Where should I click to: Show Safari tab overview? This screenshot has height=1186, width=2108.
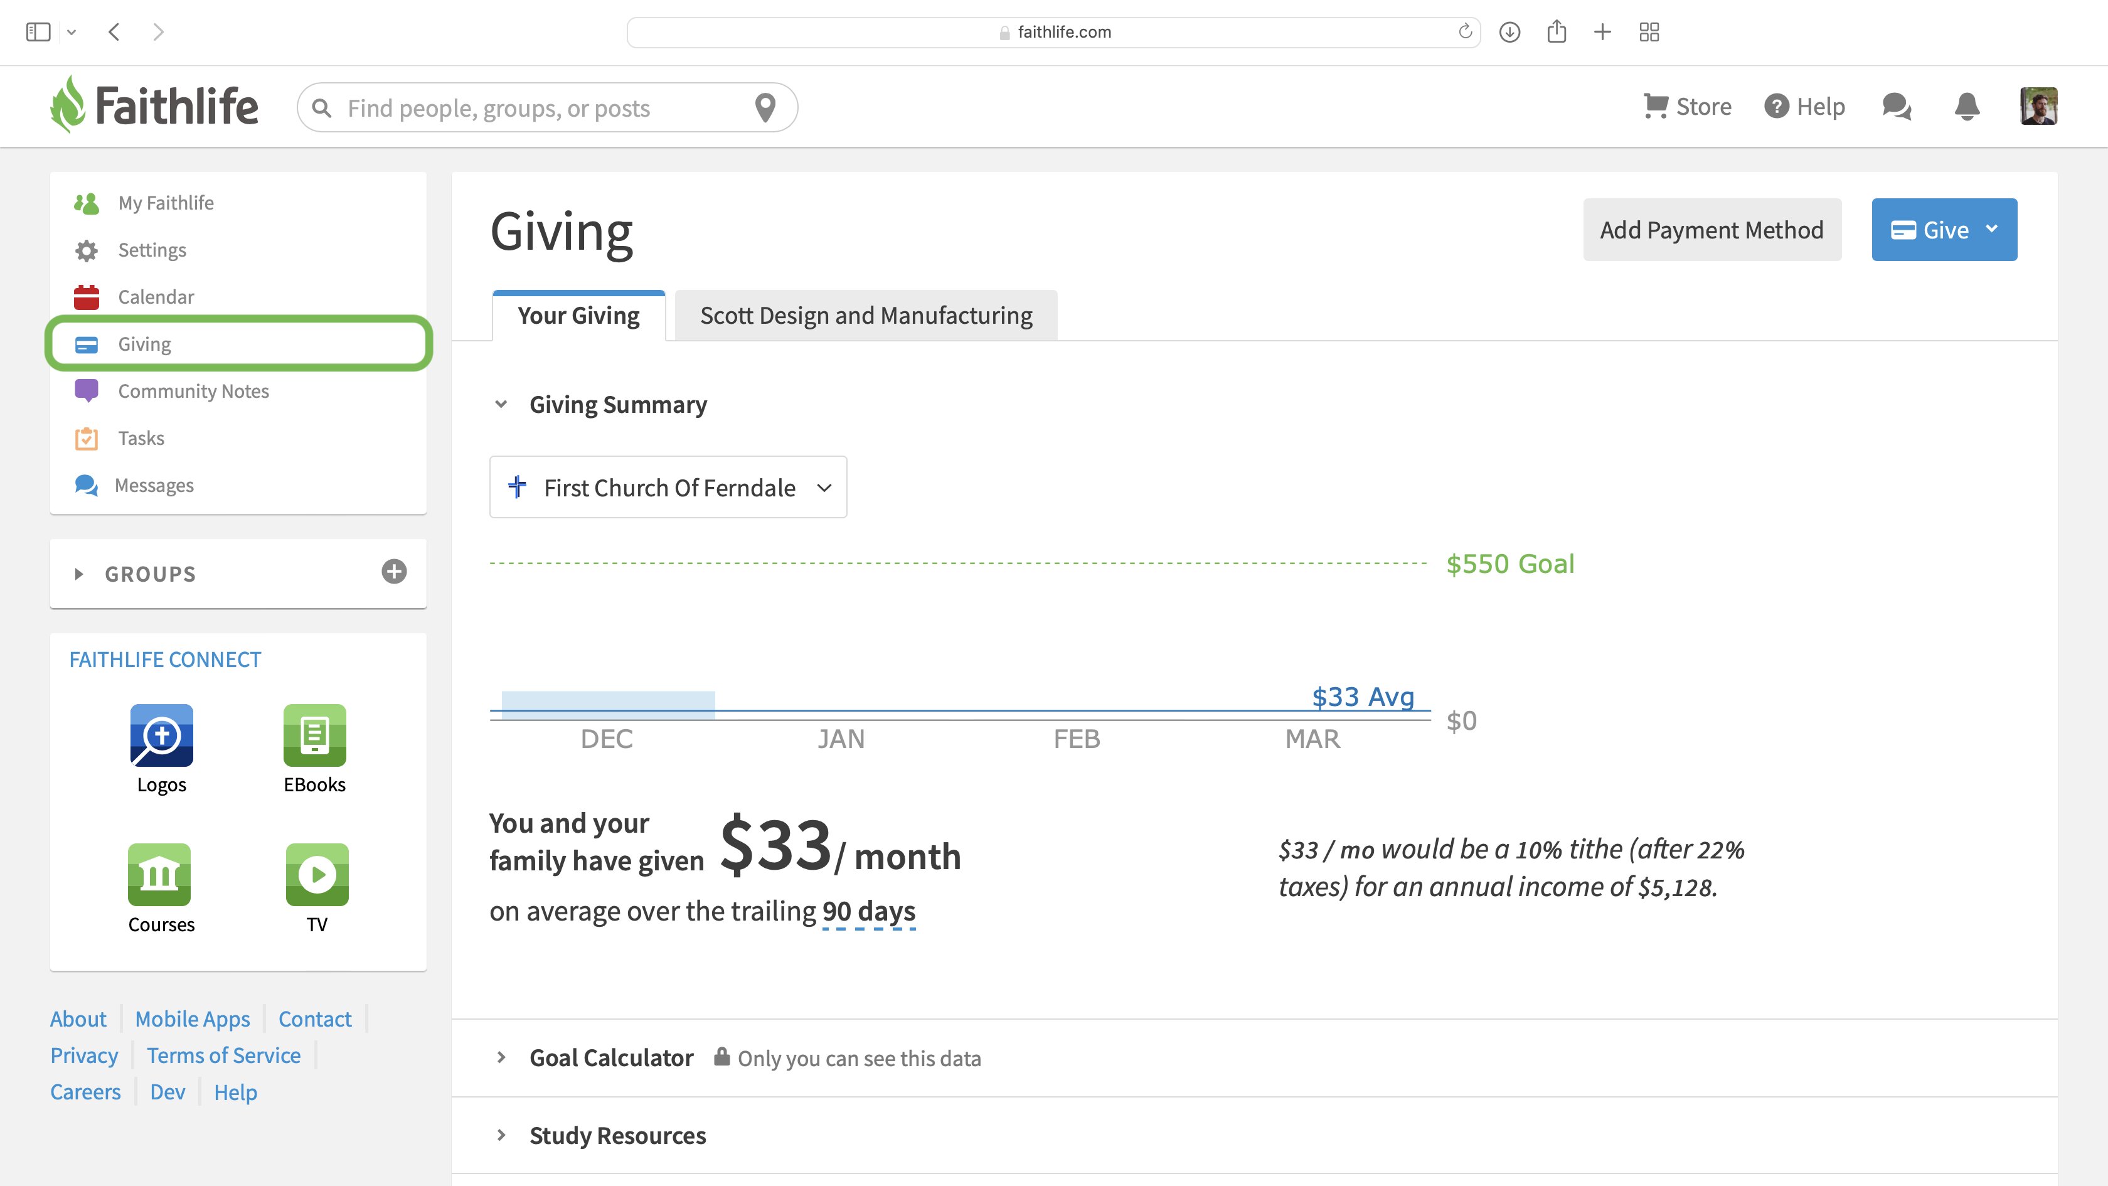[1649, 32]
